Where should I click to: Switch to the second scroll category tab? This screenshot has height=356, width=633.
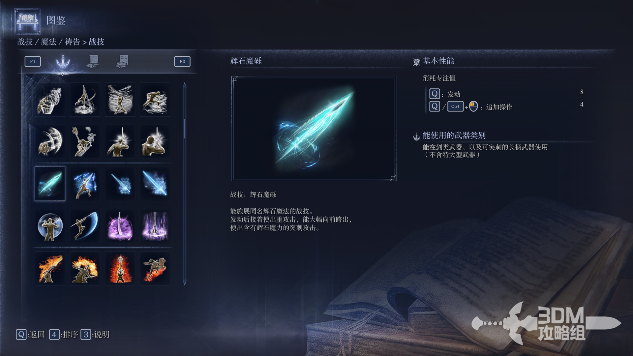pos(122,62)
